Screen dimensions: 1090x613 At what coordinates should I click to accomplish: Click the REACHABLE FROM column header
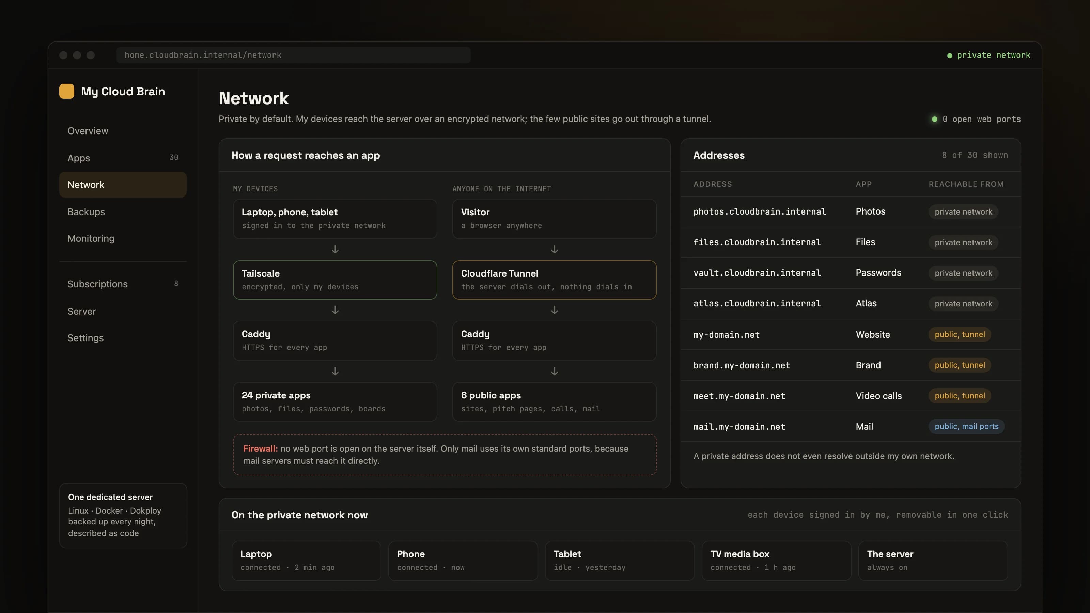click(x=966, y=184)
